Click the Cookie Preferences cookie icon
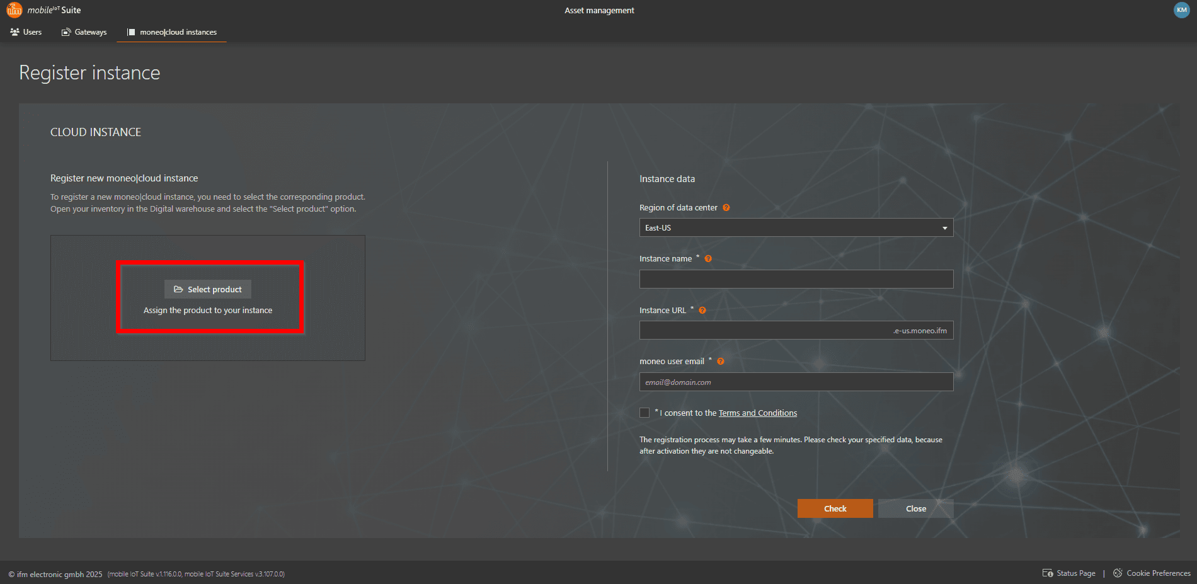 (1118, 573)
